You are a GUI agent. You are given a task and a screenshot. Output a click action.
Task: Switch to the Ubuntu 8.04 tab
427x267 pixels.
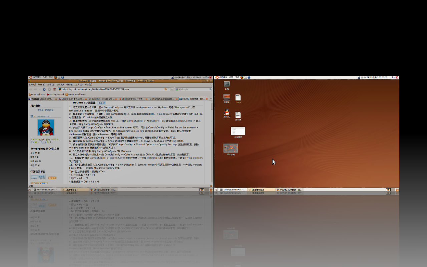pos(73,99)
